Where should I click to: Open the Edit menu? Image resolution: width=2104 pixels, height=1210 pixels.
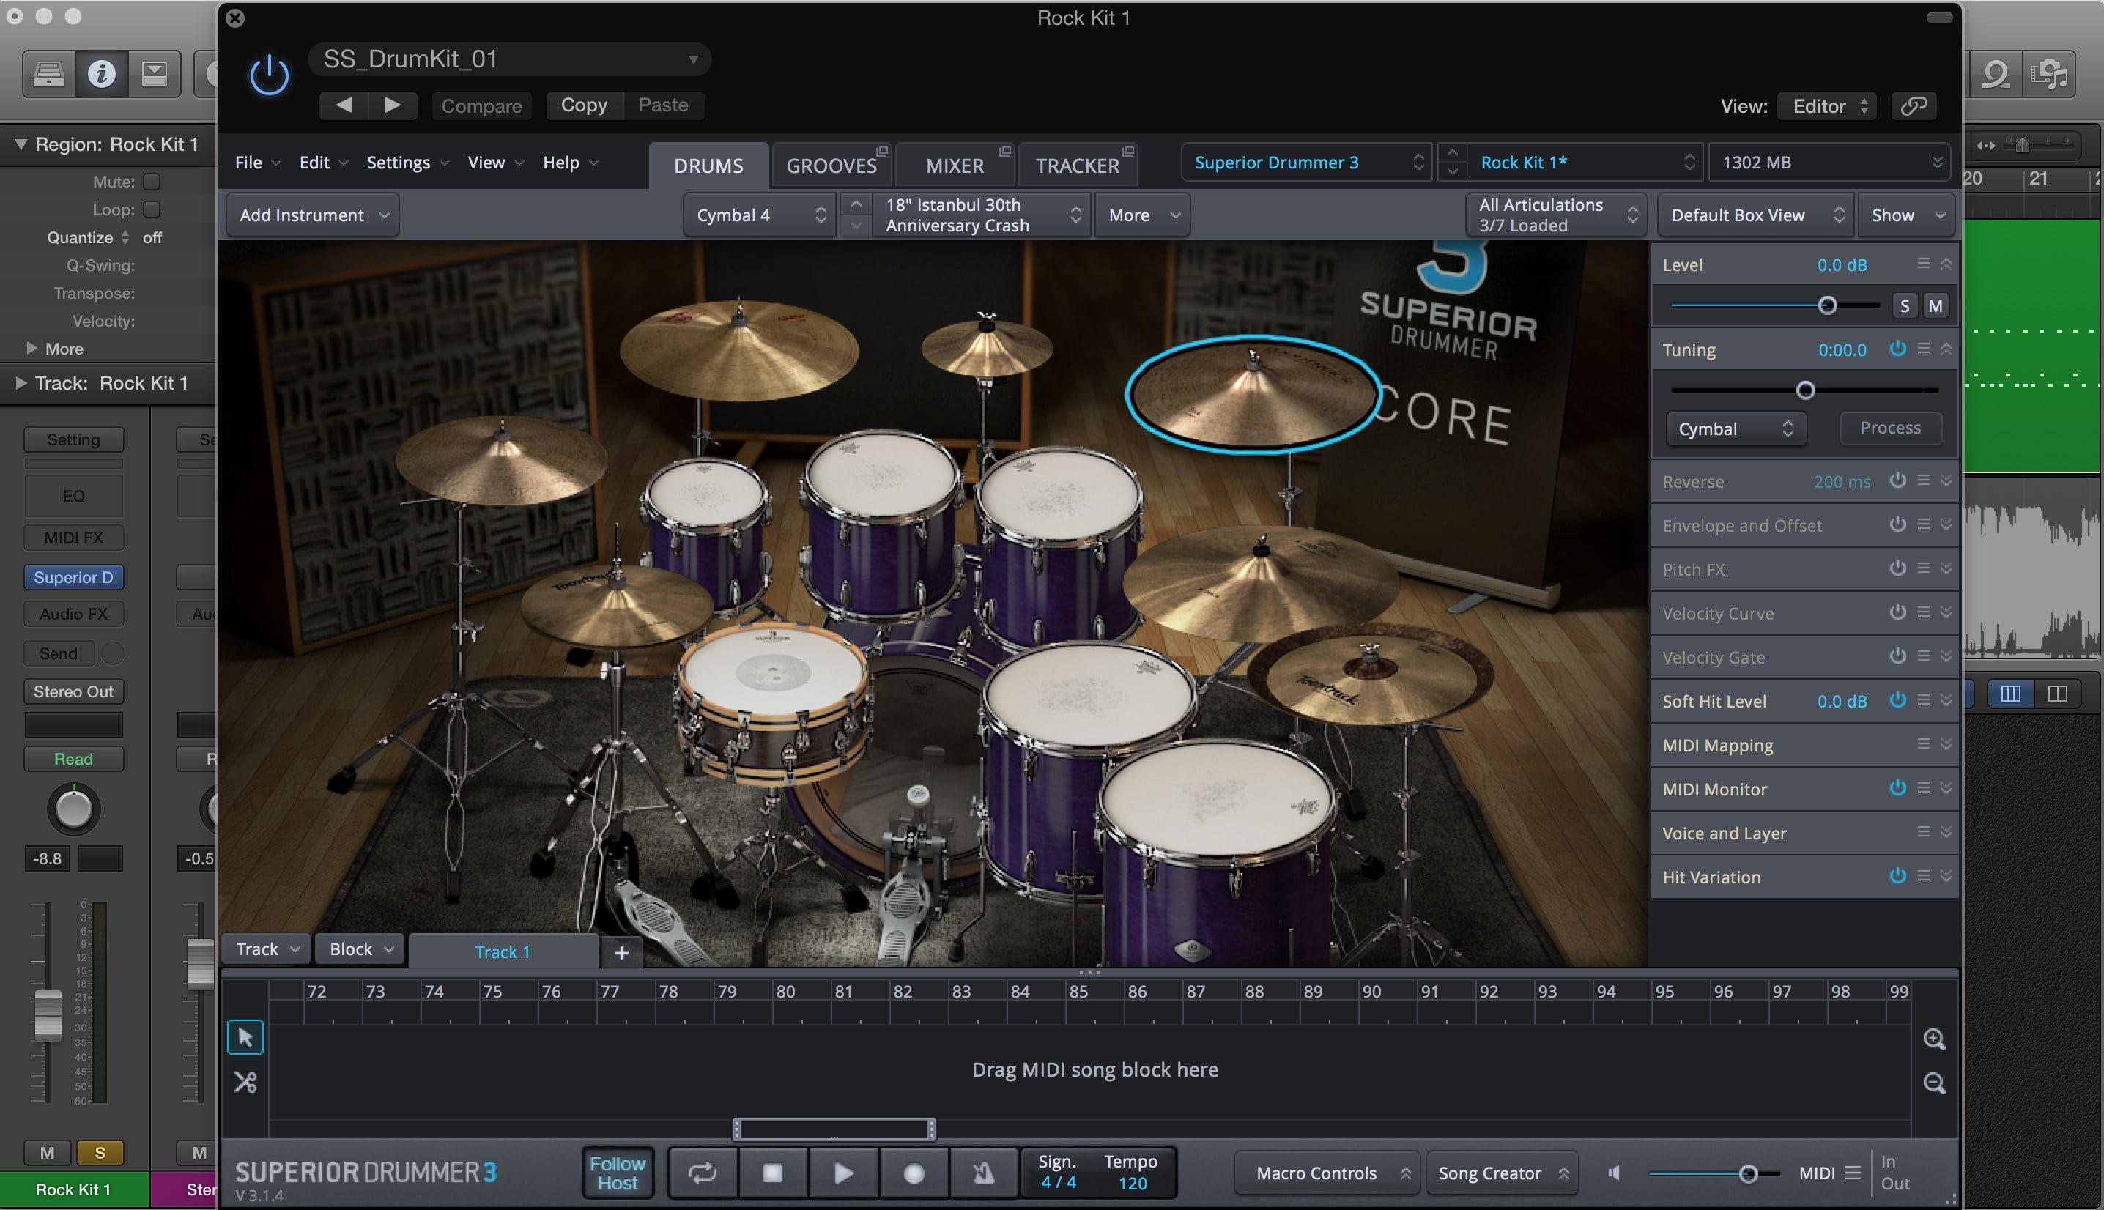click(323, 162)
